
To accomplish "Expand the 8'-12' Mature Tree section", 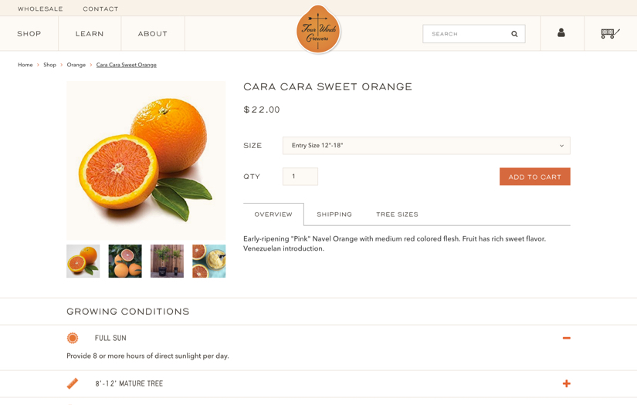I will (x=566, y=383).
